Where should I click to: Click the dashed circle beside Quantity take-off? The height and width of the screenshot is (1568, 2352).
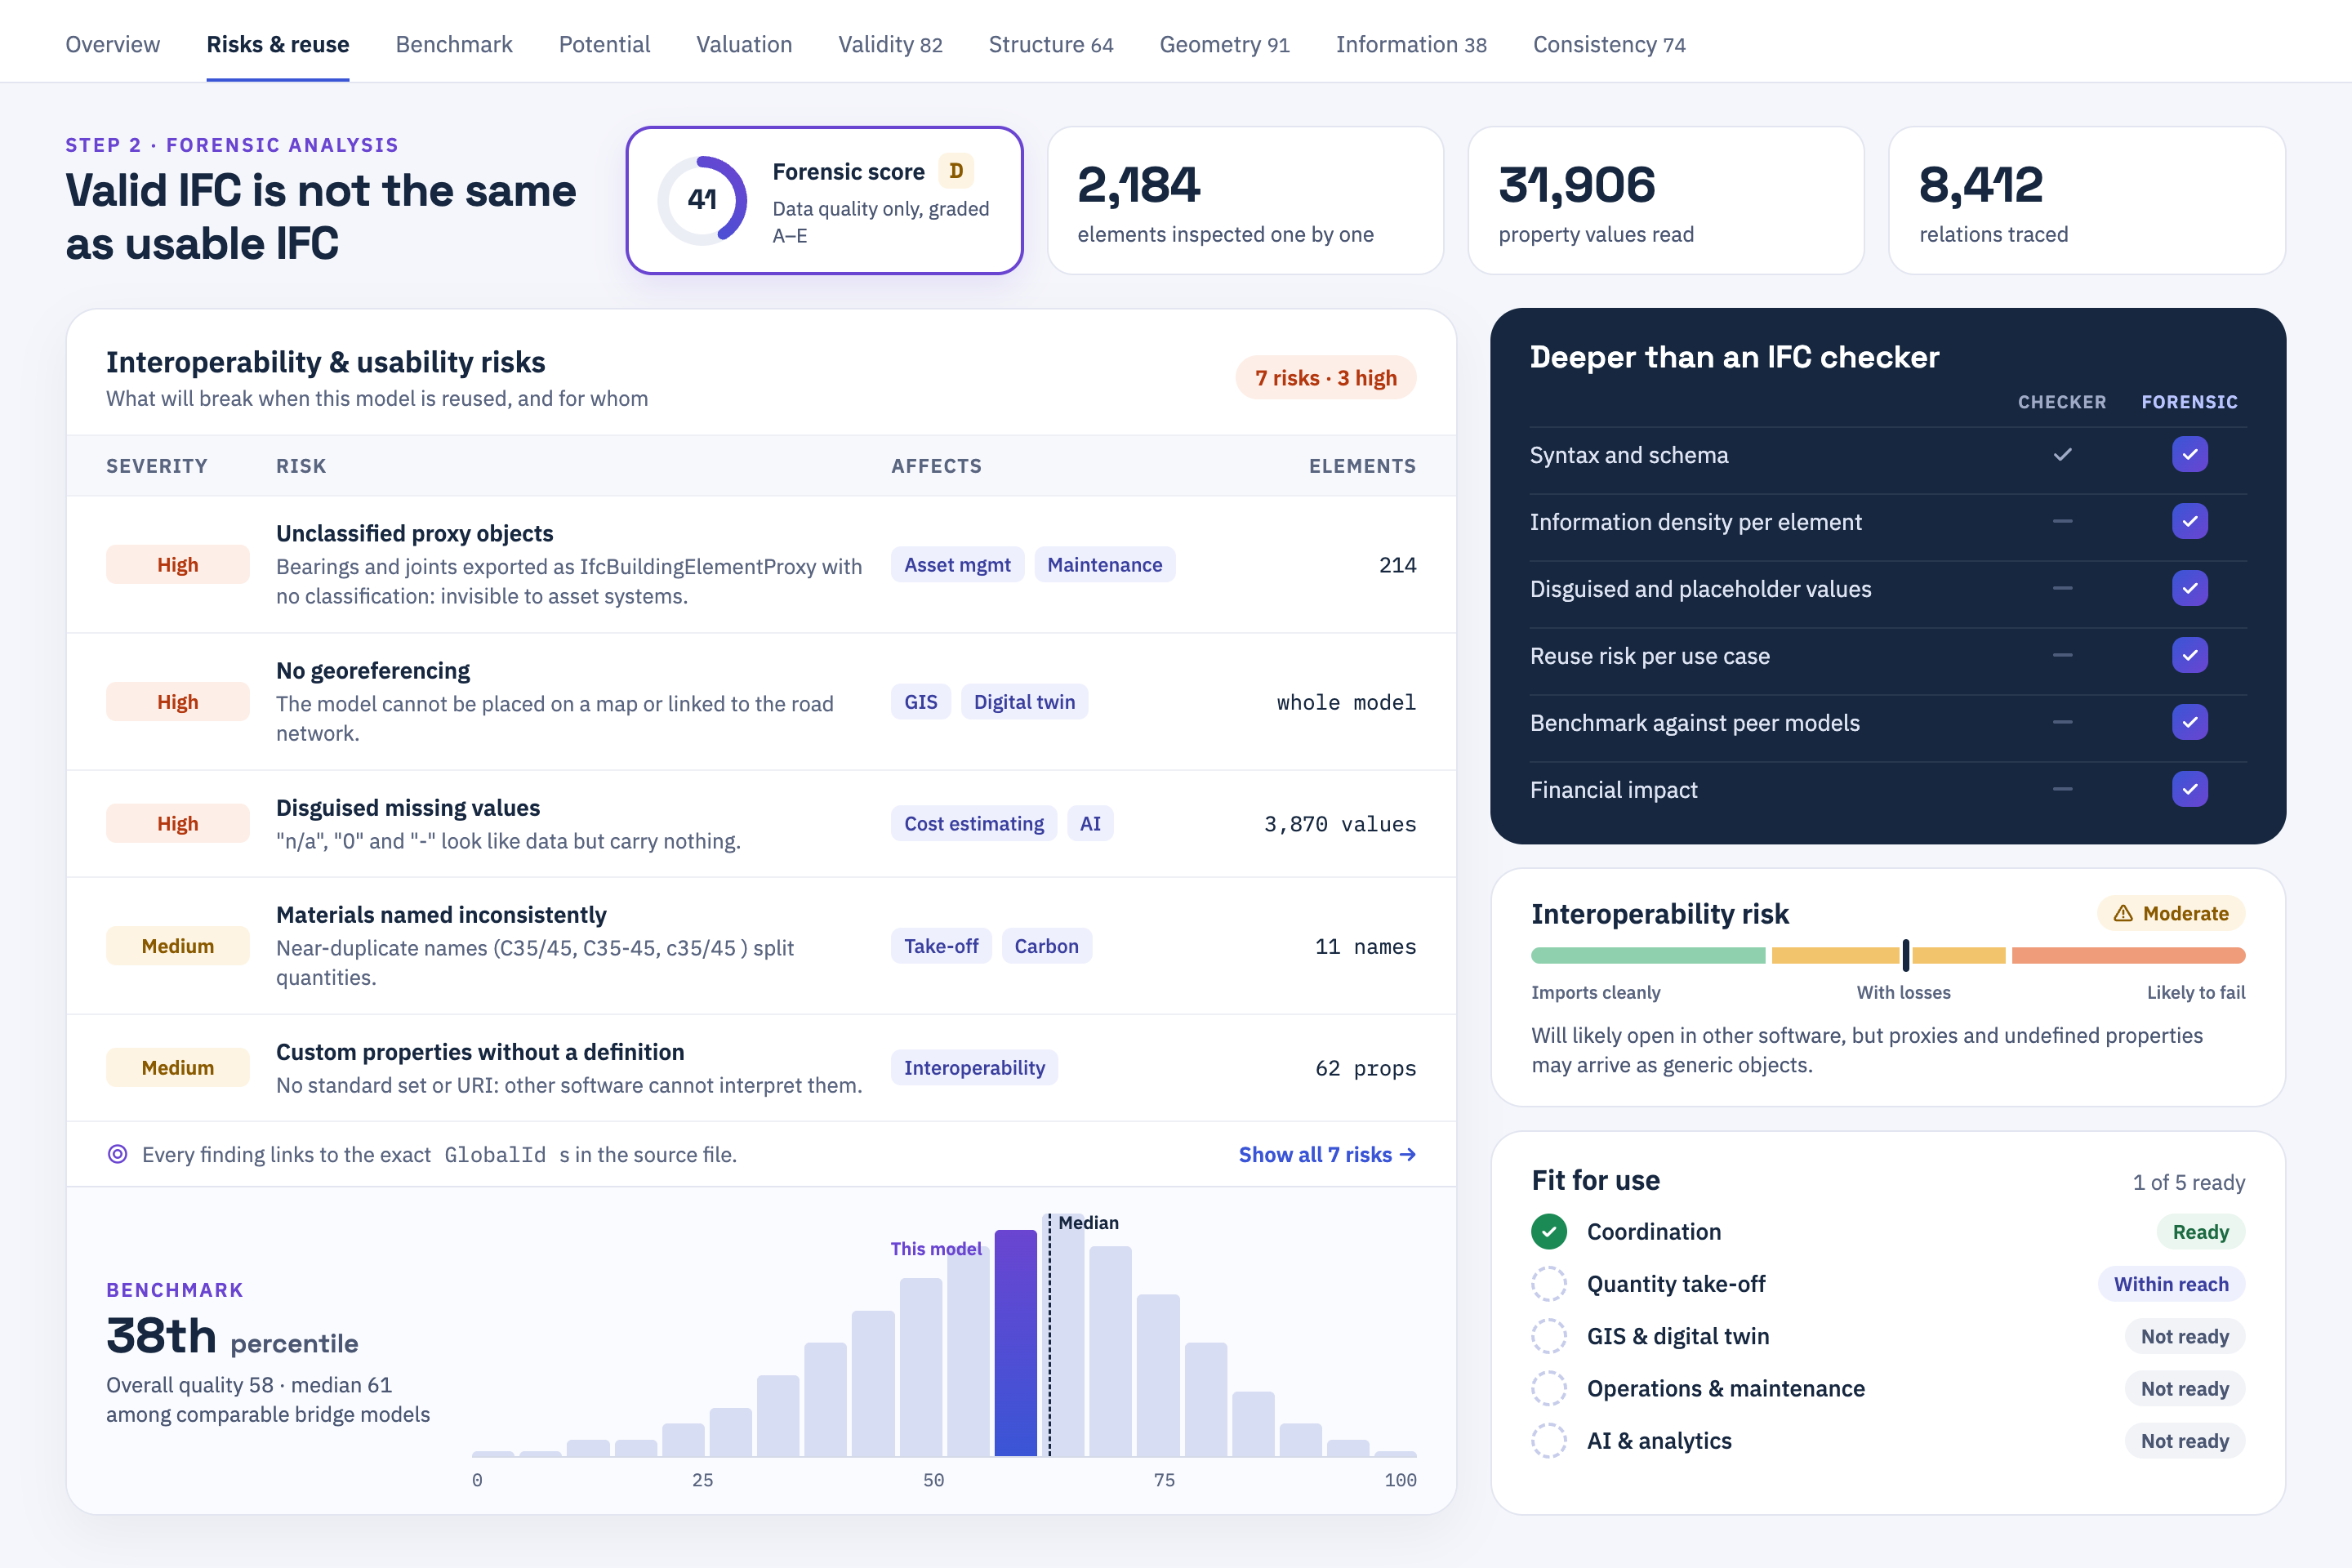[1549, 1284]
